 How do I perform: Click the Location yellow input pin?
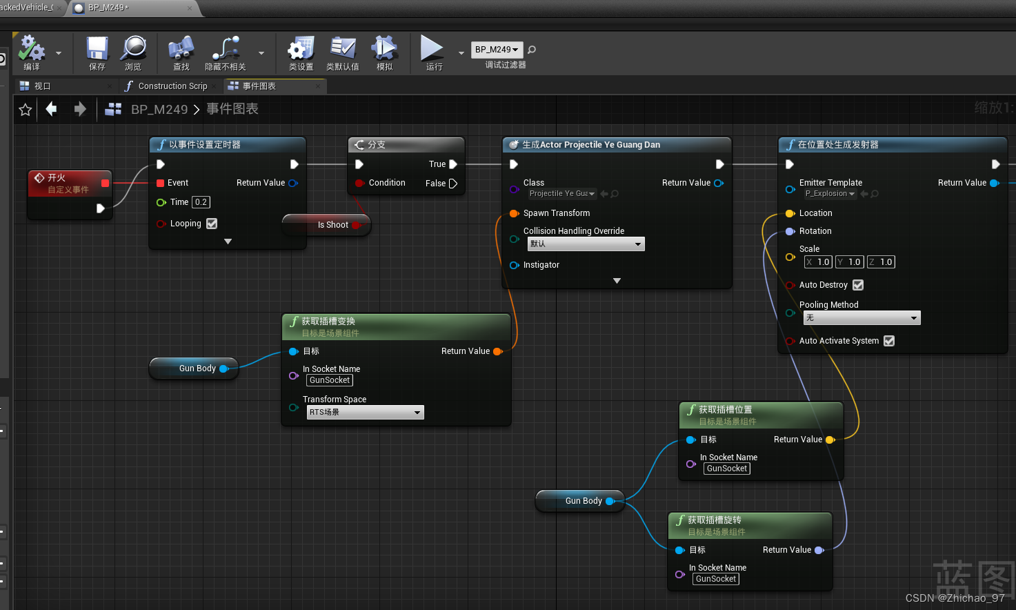point(790,213)
